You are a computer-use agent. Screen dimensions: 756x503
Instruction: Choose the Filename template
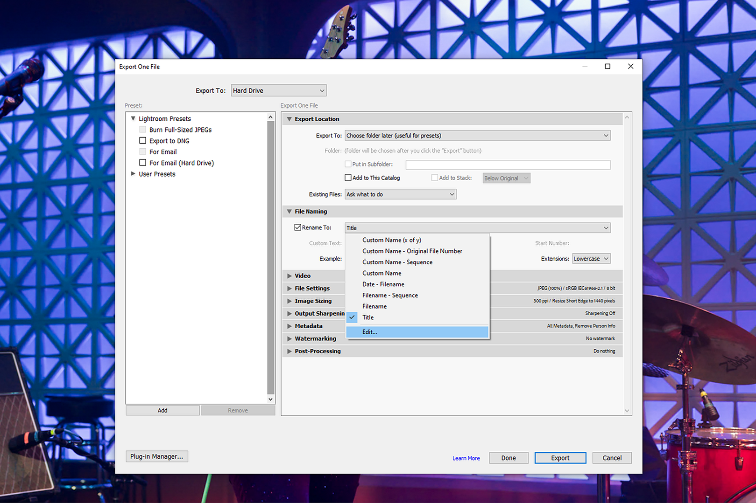417,306
